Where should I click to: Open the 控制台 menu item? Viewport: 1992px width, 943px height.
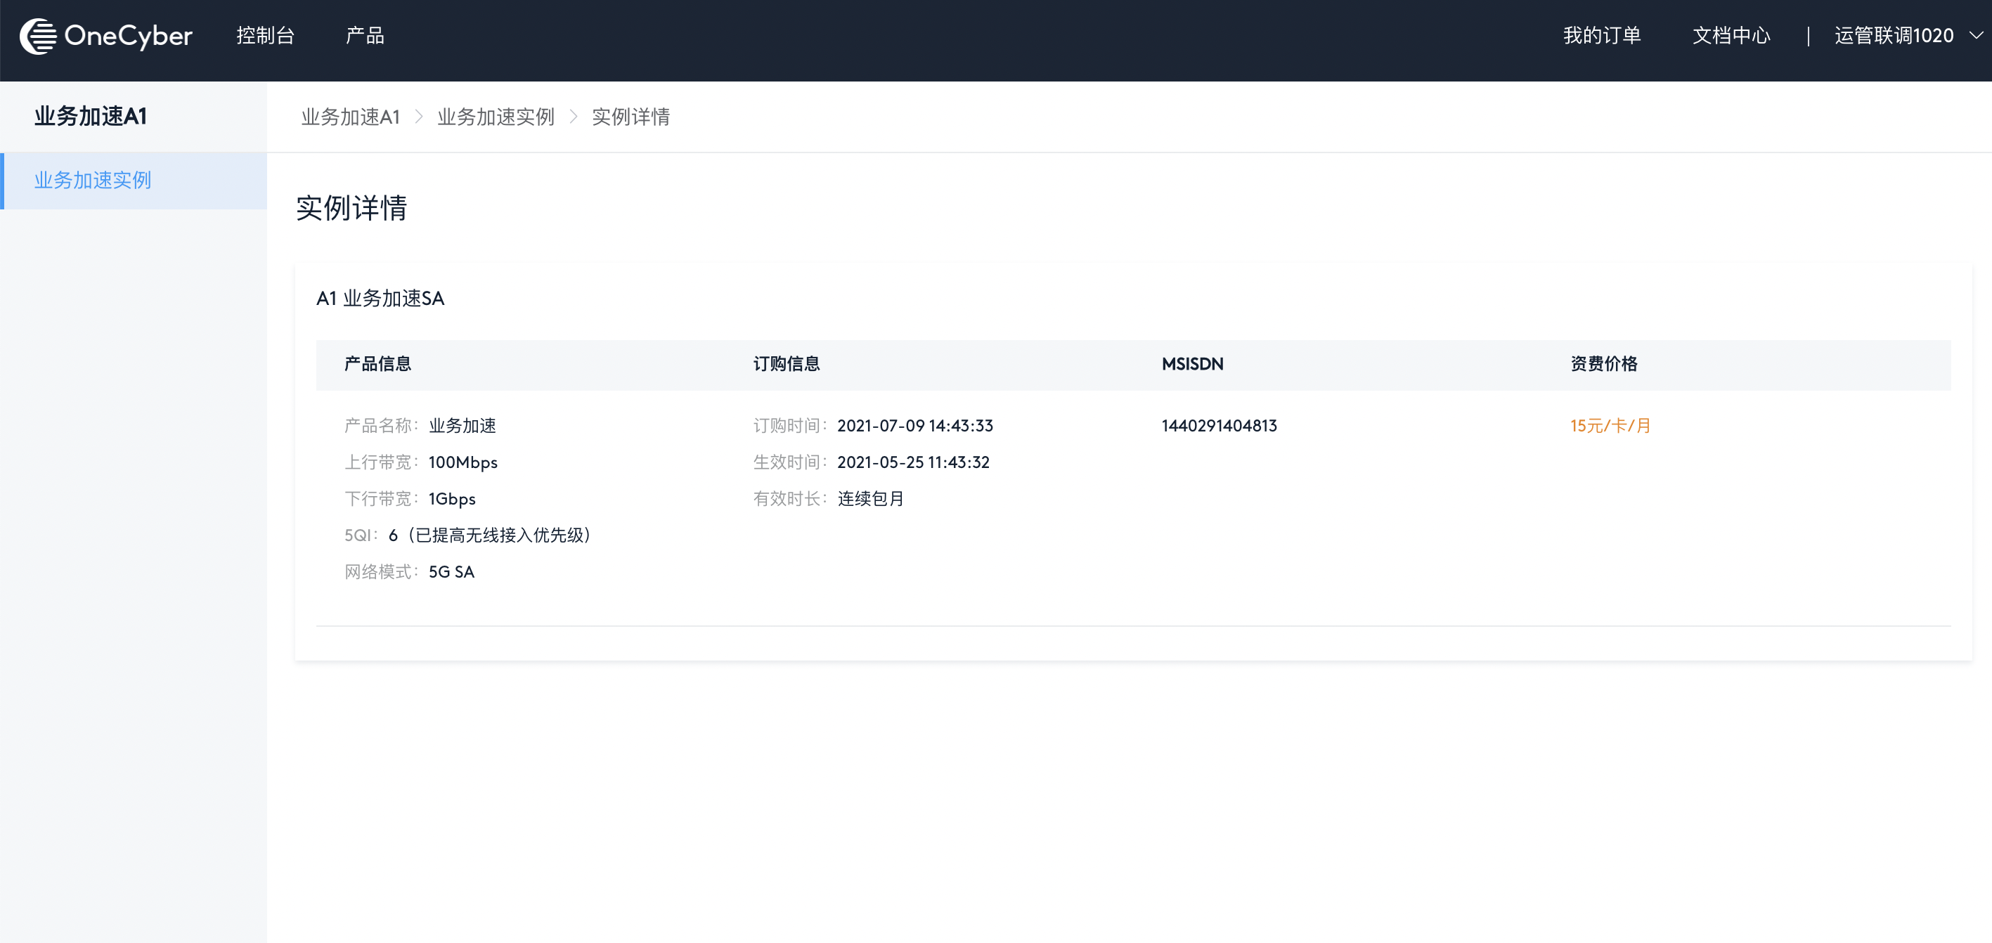(265, 36)
